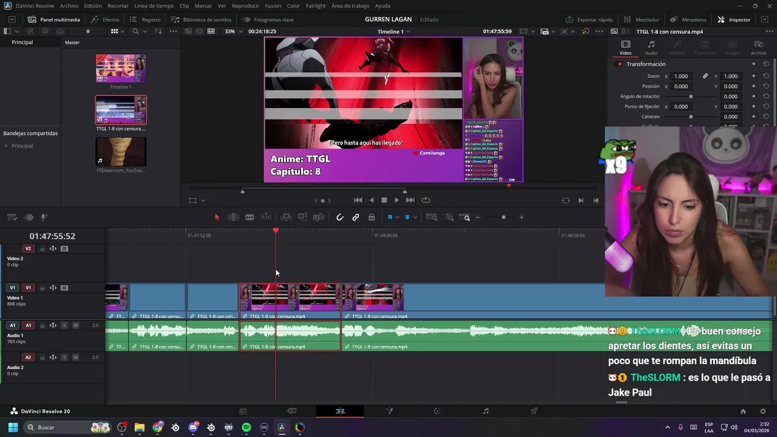Click the Full Extent Zoom icon

pyautogui.click(x=432, y=217)
